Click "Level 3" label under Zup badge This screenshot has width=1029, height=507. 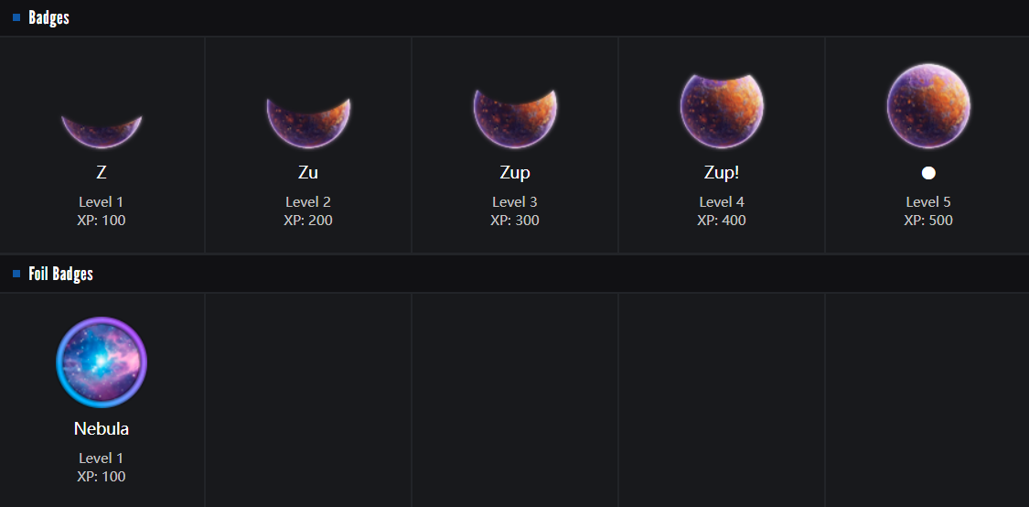[515, 201]
